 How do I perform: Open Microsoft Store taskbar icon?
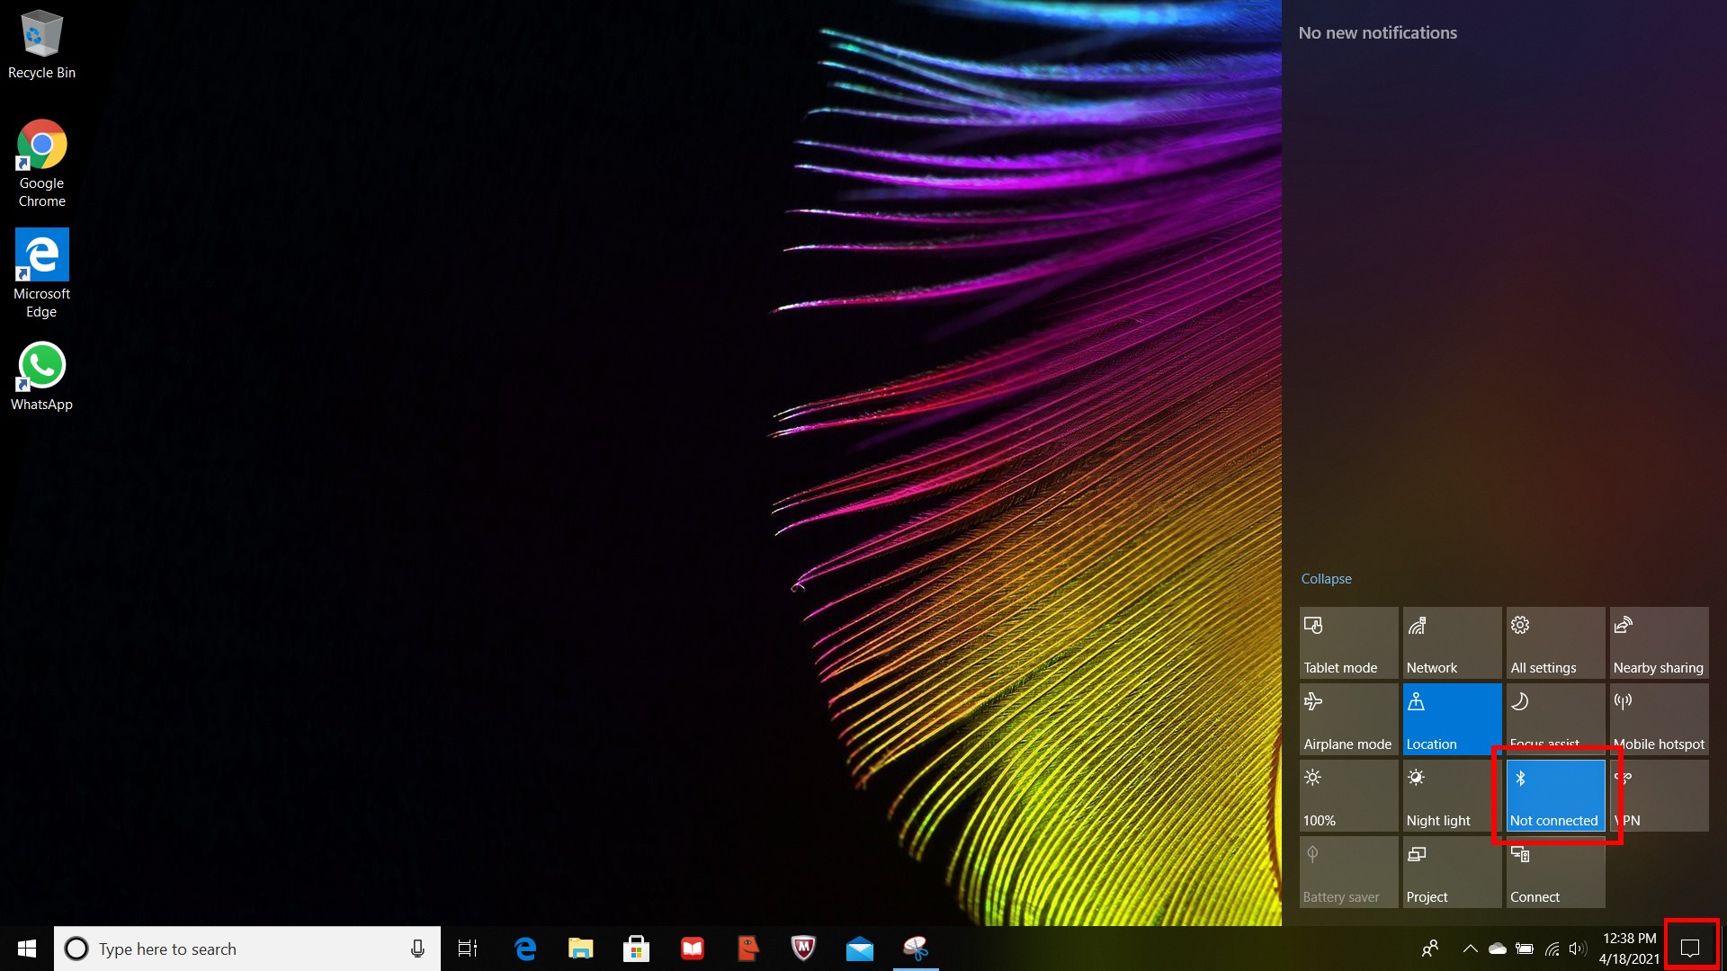[x=636, y=949]
